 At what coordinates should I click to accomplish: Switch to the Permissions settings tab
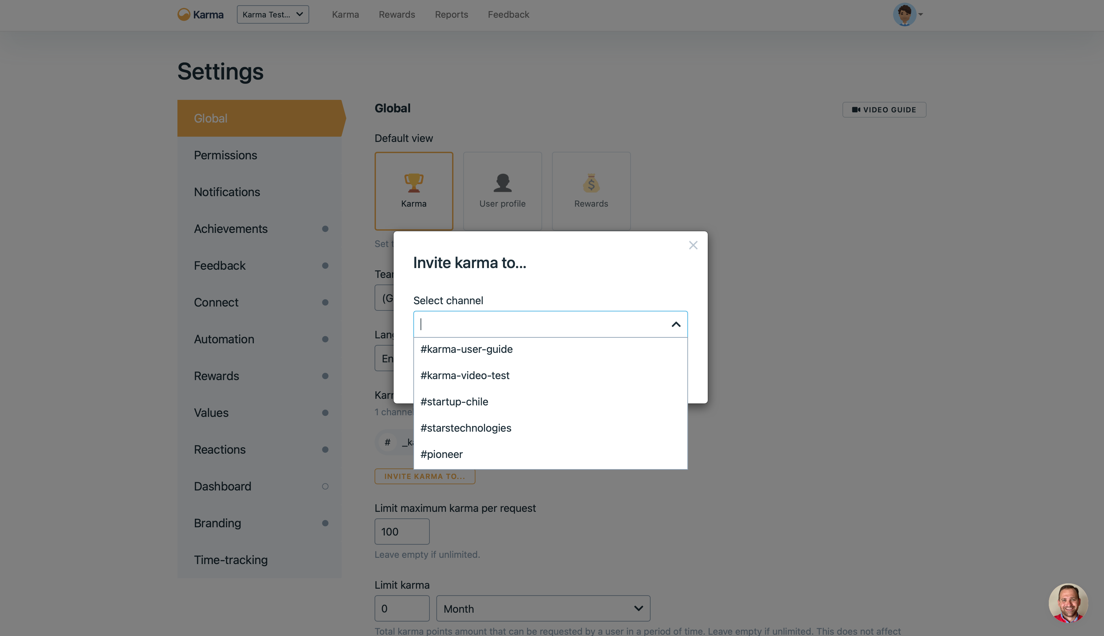(x=225, y=155)
